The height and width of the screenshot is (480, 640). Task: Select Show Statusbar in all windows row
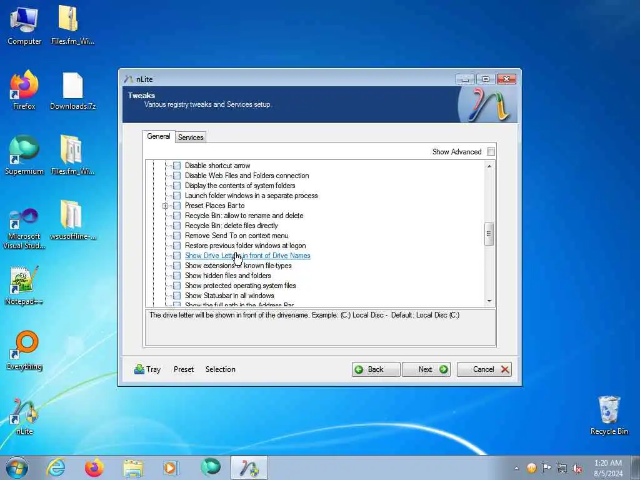(229, 296)
